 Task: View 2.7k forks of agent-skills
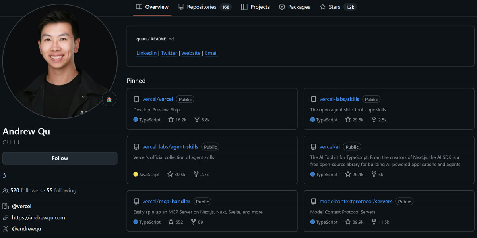201,175
